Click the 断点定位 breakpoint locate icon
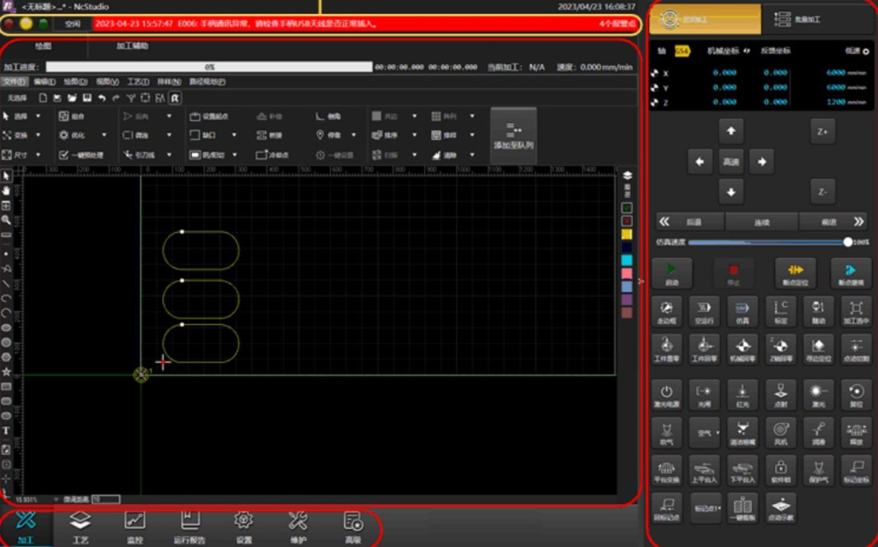This screenshot has height=547, width=878. [x=795, y=273]
